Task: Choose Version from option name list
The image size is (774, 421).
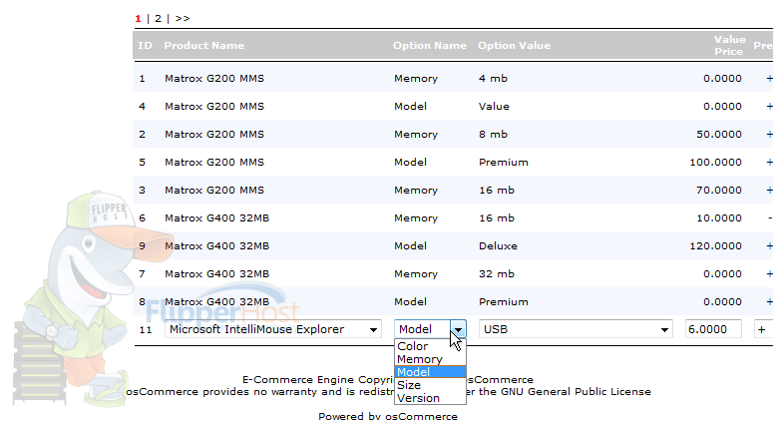Action: (430, 398)
